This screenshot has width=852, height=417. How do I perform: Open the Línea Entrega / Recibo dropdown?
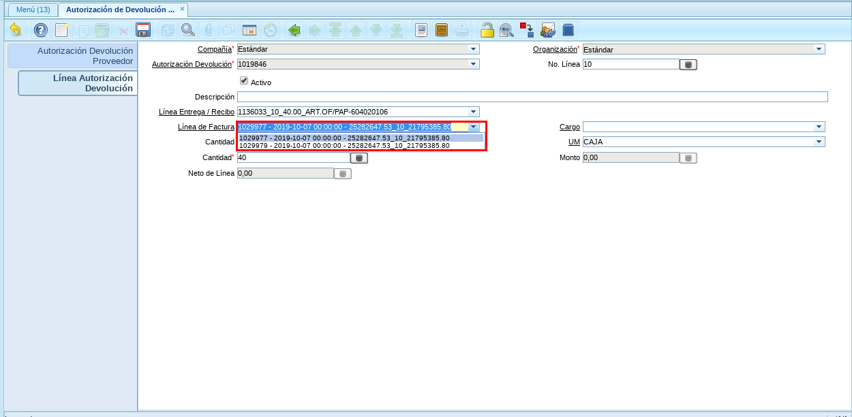(474, 112)
